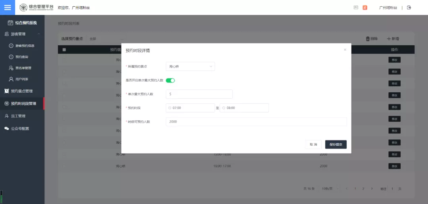Image resolution: width=428 pixels, height=204 pixels.
Task: Click the next page arrow
Action: [372, 189]
